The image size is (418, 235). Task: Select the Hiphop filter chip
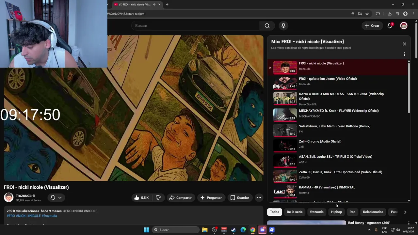(x=336, y=212)
